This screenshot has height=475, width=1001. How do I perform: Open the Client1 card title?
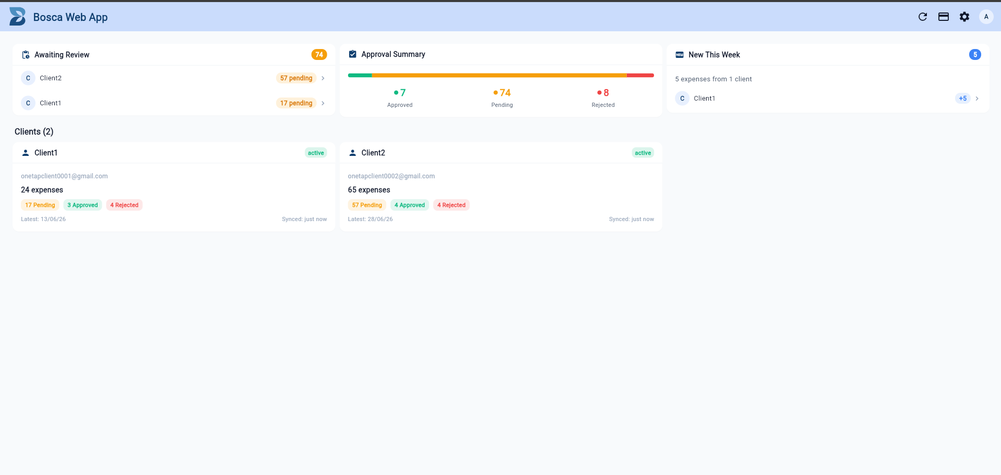[x=46, y=153]
